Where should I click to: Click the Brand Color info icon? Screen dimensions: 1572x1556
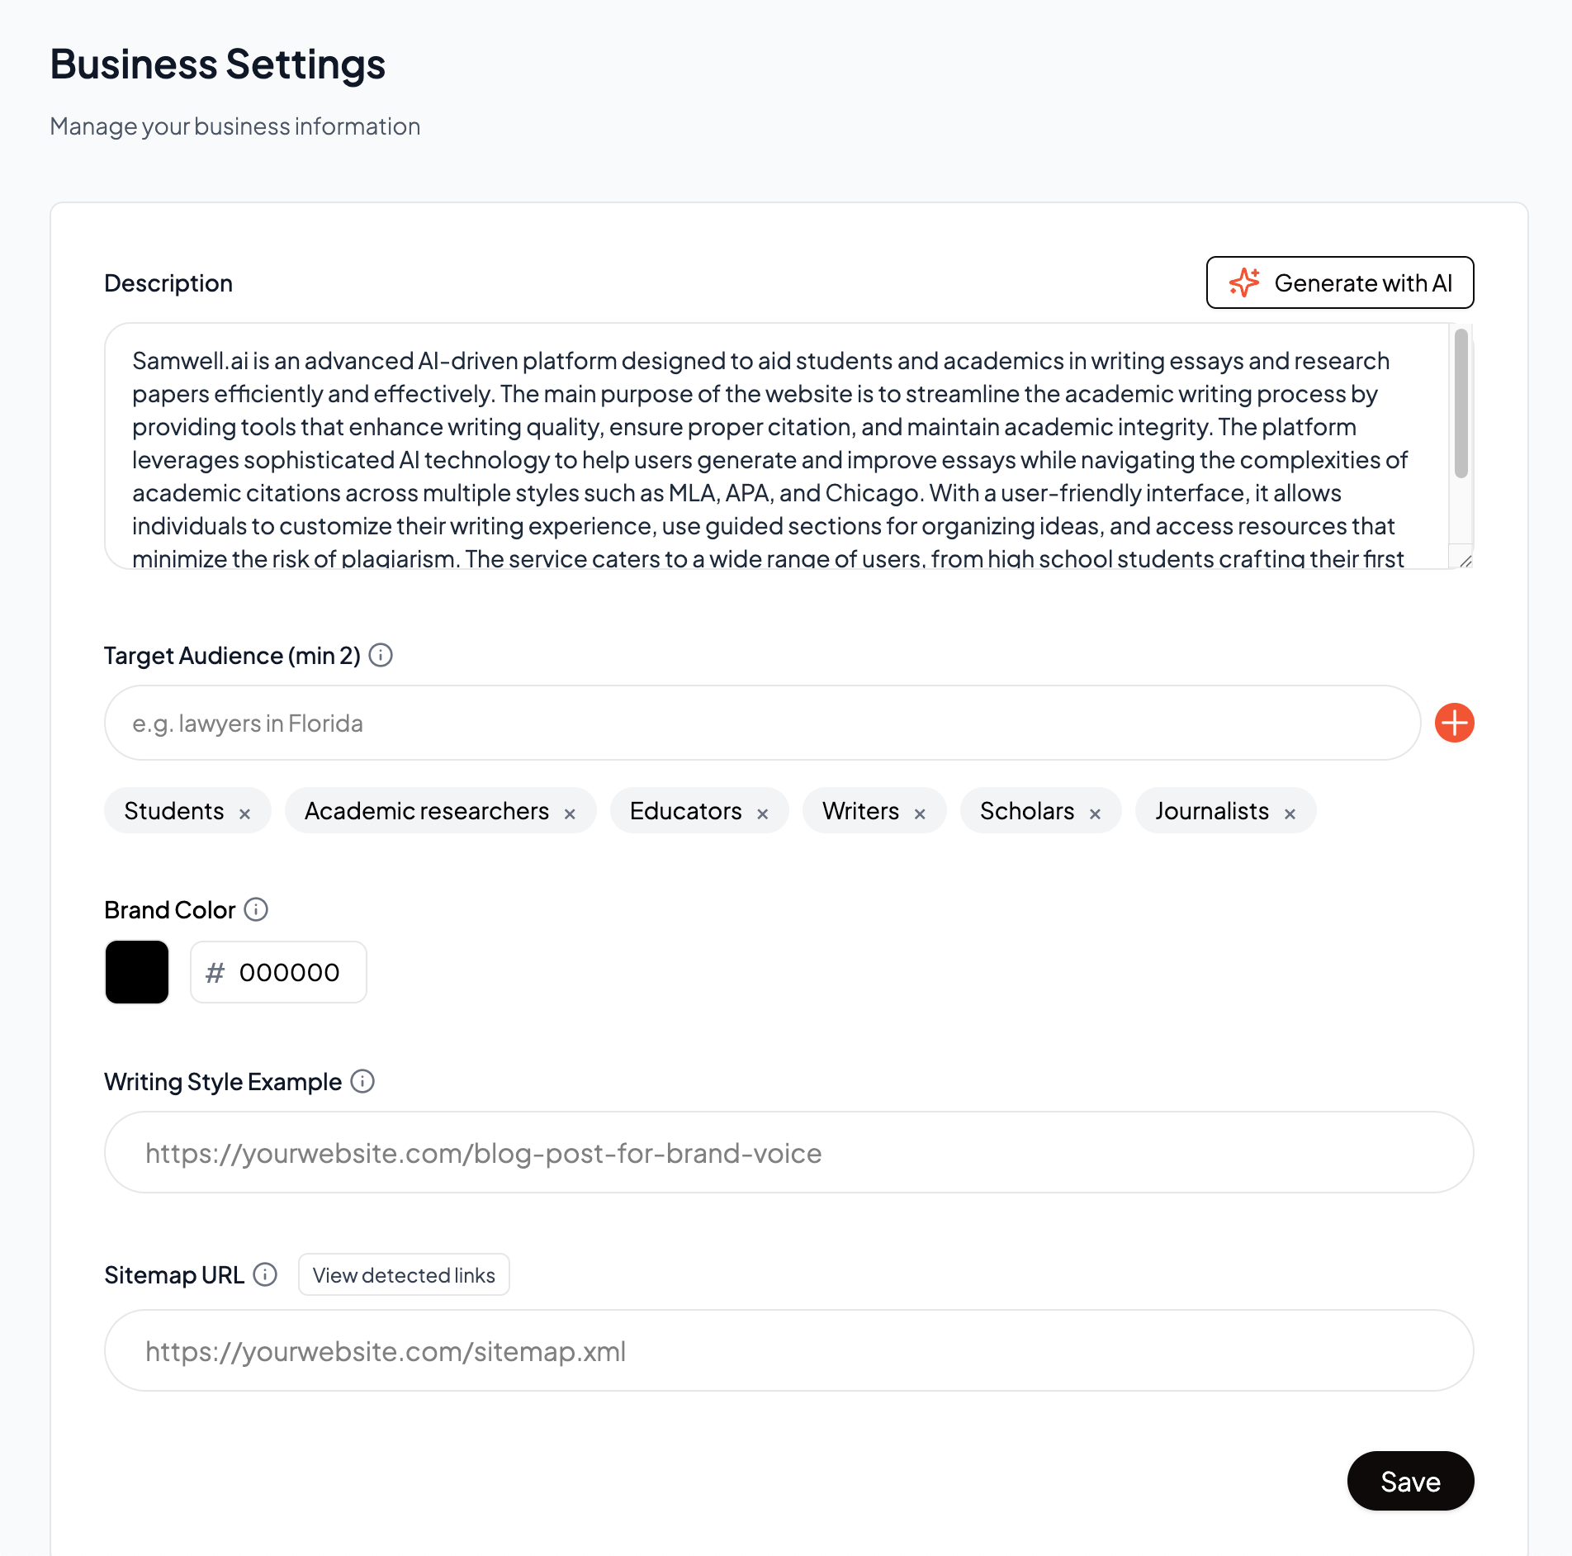click(256, 909)
